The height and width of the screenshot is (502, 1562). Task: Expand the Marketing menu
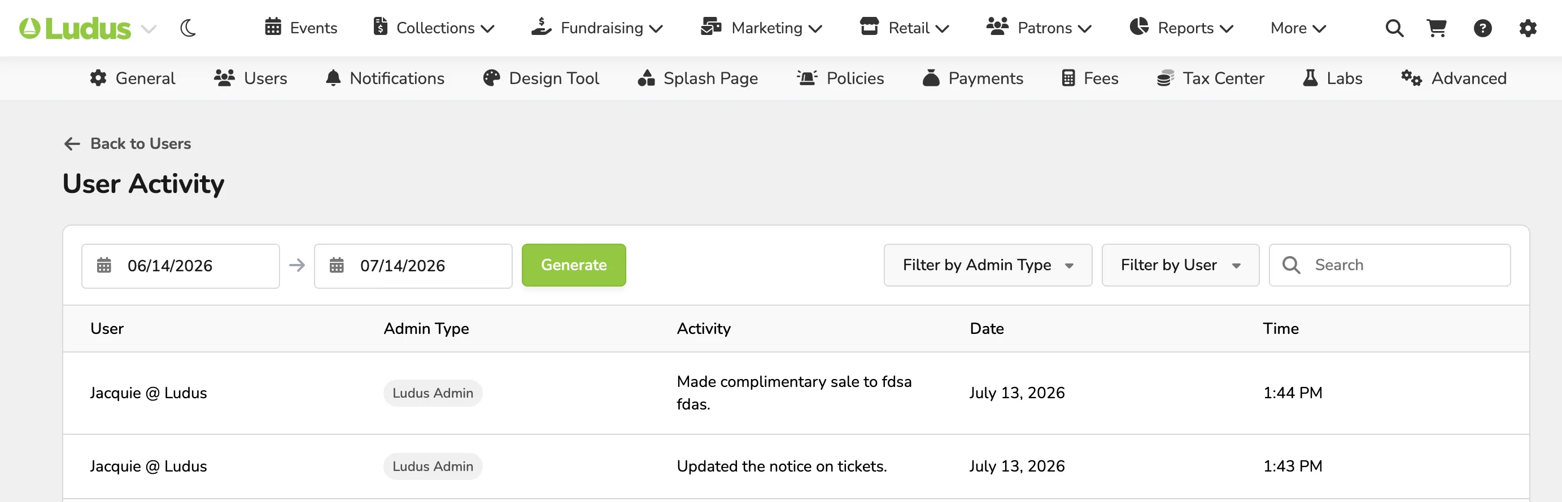tap(761, 28)
